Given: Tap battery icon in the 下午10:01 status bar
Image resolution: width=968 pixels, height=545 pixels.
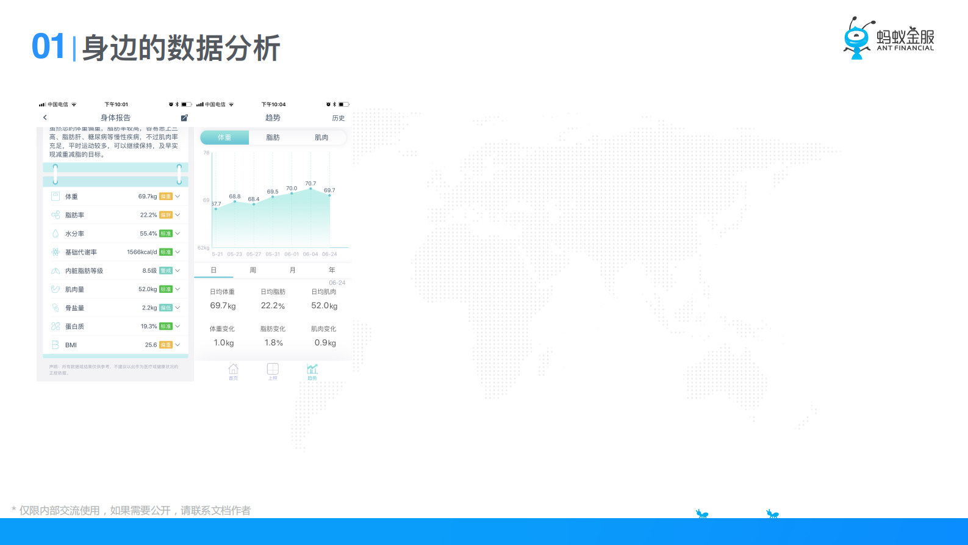Looking at the screenshot, I should [187, 104].
